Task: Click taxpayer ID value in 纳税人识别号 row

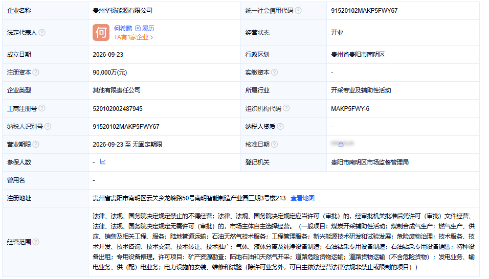Action: (x=126, y=127)
